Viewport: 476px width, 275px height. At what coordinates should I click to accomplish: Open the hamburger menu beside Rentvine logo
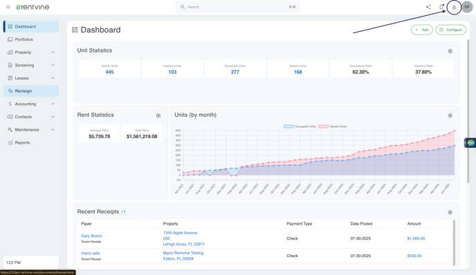click(8, 7)
